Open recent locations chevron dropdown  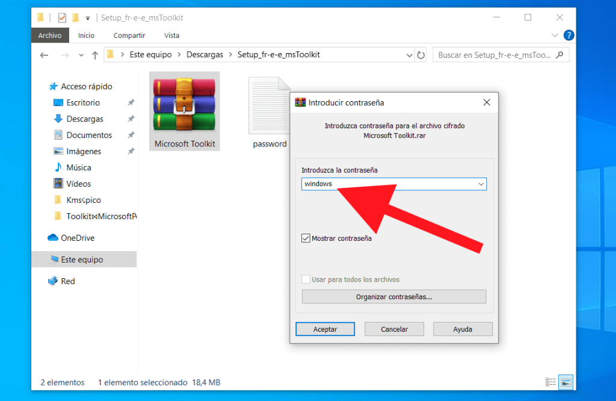point(81,54)
